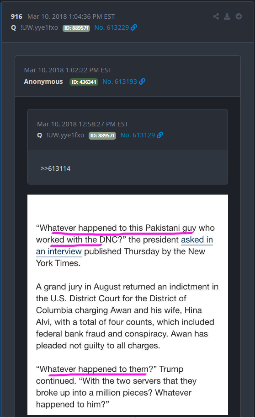
Task: Click the Anonymous poster name
Action: pos(43,81)
